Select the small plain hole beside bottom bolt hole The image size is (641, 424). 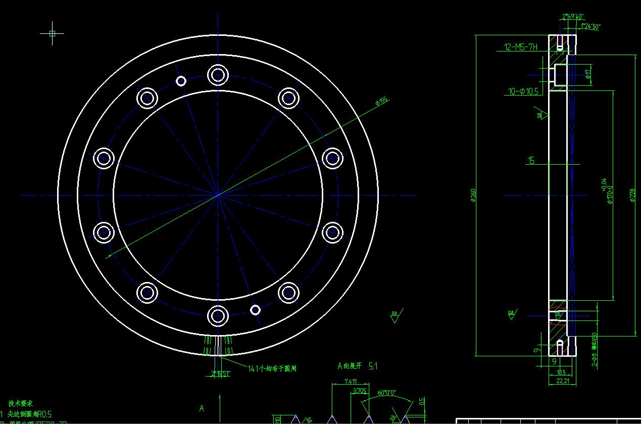[255, 310]
